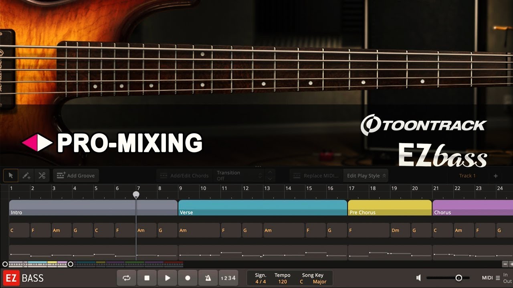The image size is (513, 288).
Task: Edit the 4/4 time signature
Action: [x=261, y=282]
